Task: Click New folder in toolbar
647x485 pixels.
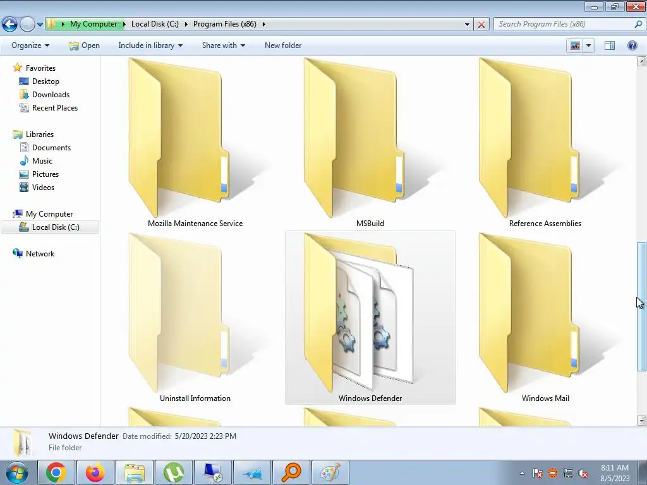Action: pos(283,45)
